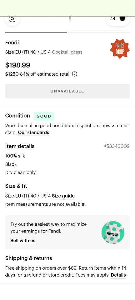
Task: Tap the item number #53340009
Action: (x=117, y=146)
